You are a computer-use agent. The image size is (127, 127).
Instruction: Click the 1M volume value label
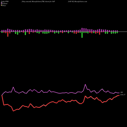click(x=121, y=92)
